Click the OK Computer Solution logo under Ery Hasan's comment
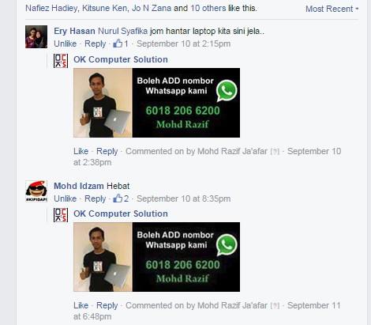The height and width of the screenshot is (325, 371). 61,61
